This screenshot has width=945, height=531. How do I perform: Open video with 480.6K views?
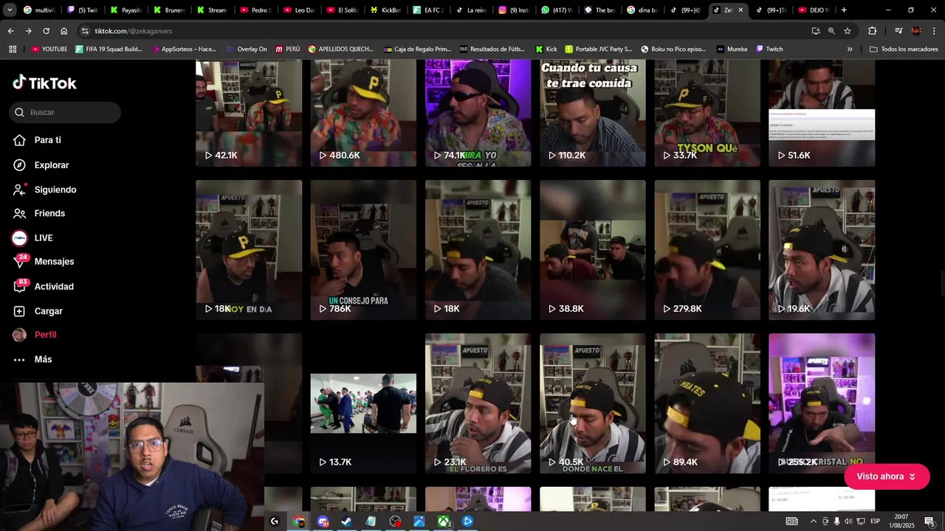pyautogui.click(x=363, y=113)
